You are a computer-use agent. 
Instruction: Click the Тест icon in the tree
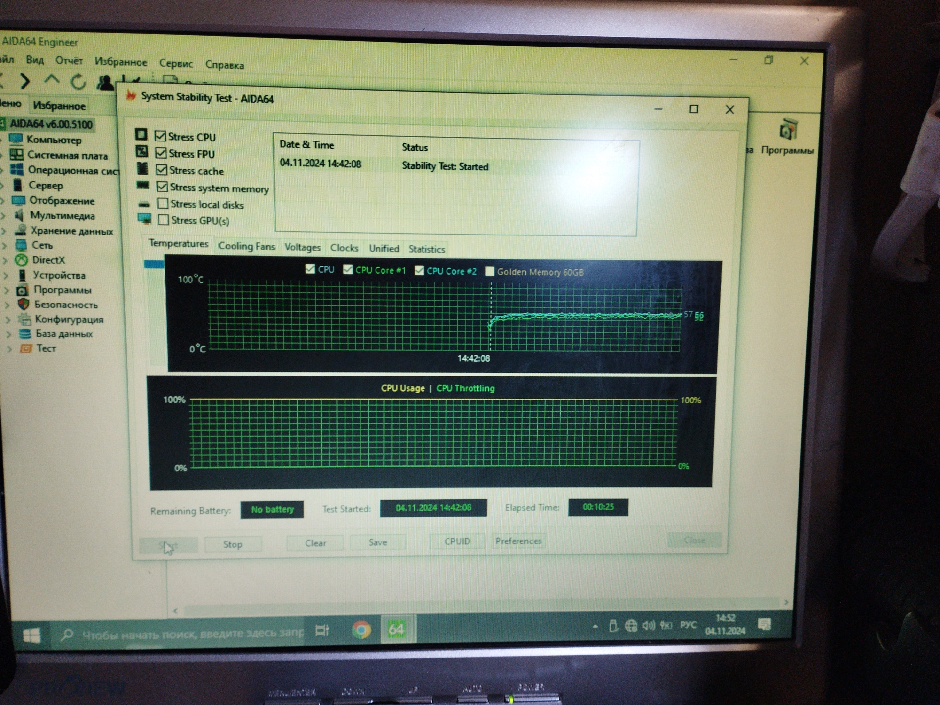(26, 349)
